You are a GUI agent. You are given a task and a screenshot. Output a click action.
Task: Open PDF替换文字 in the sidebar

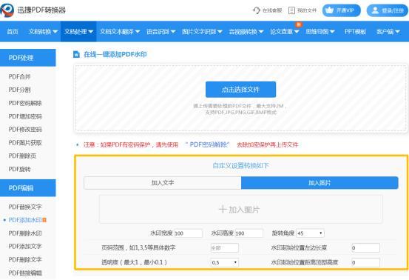point(25,207)
